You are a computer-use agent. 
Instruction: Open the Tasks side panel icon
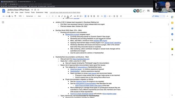point(172,29)
